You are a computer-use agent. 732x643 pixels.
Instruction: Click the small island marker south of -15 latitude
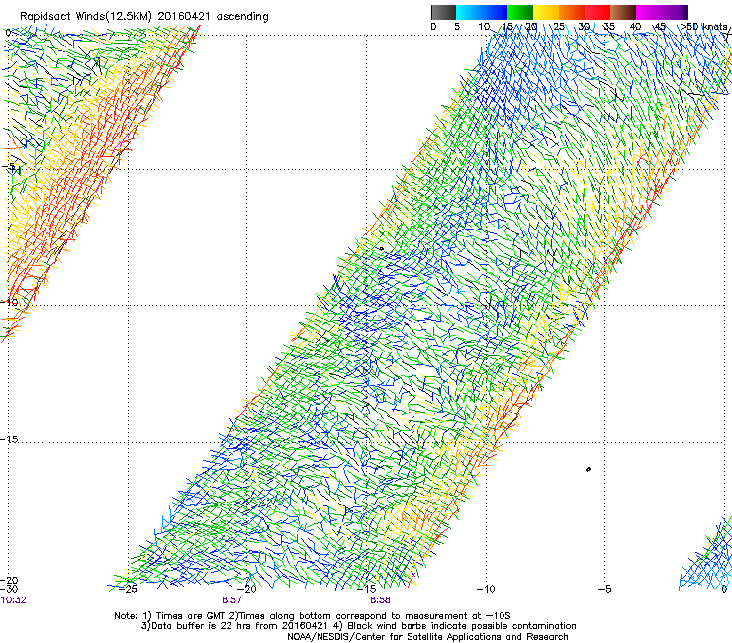coord(588,469)
